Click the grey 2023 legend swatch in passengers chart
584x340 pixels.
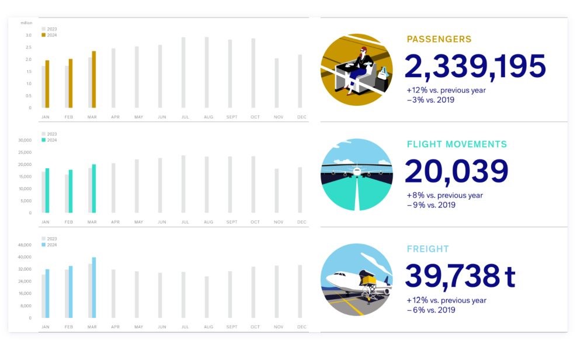pyautogui.click(x=44, y=29)
